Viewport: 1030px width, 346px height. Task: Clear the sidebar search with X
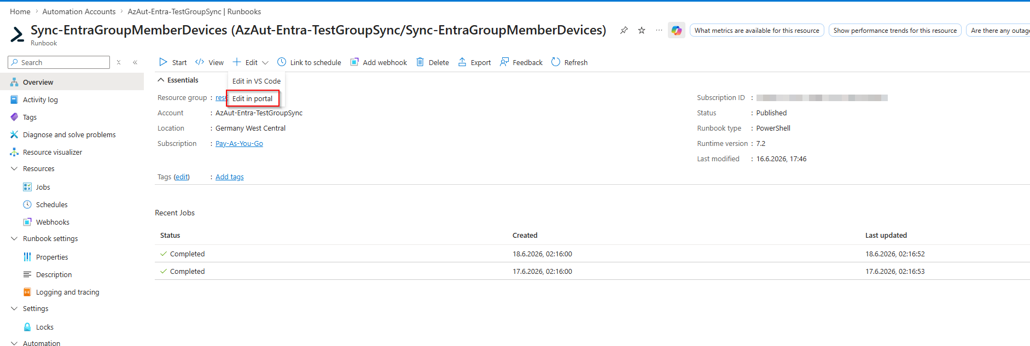(x=119, y=62)
